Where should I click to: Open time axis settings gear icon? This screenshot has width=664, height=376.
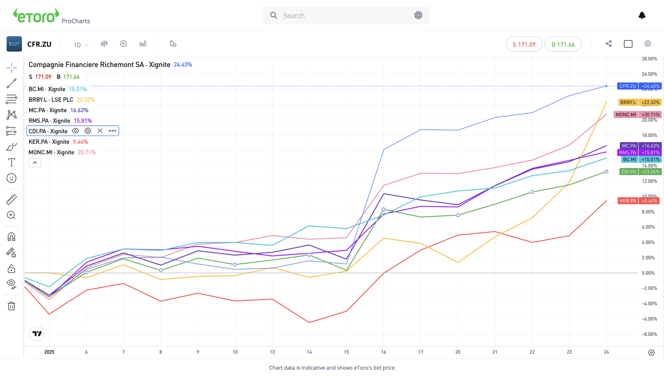(x=652, y=352)
